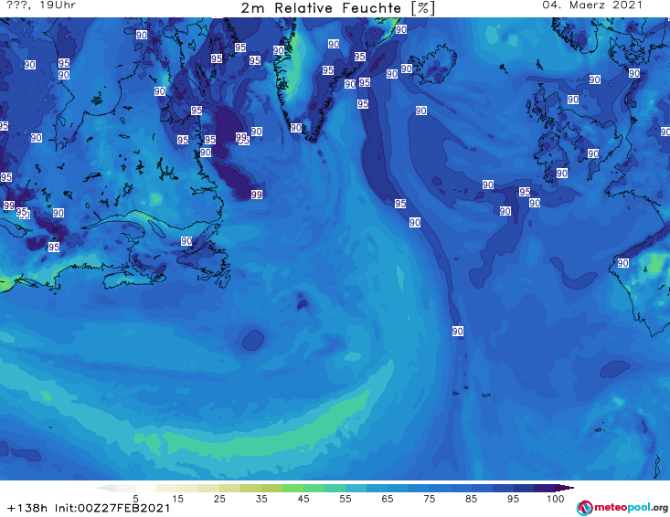Open the meteopool.org link text

(x=631, y=507)
